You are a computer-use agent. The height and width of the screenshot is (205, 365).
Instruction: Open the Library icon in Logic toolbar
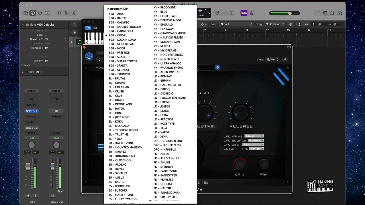click(x=26, y=13)
